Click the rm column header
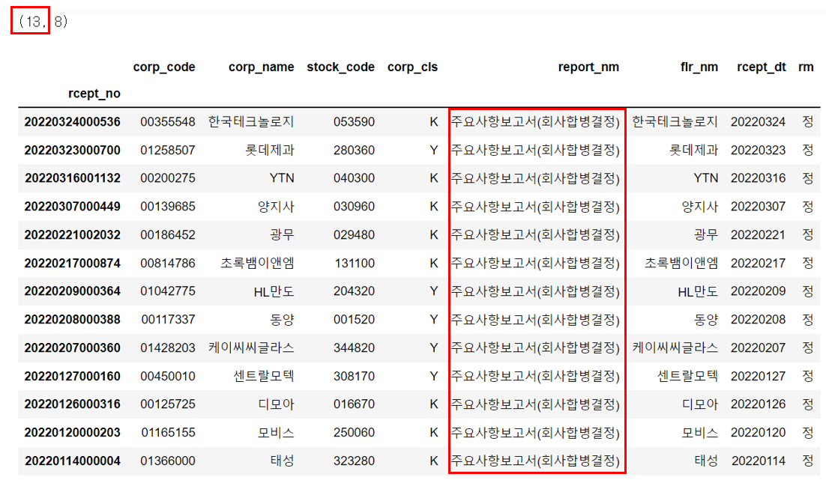 click(806, 67)
